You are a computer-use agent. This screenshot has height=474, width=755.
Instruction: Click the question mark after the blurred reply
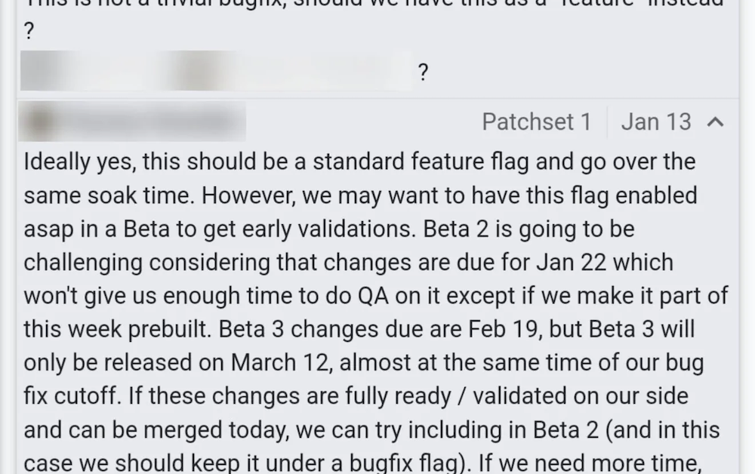[x=423, y=72]
